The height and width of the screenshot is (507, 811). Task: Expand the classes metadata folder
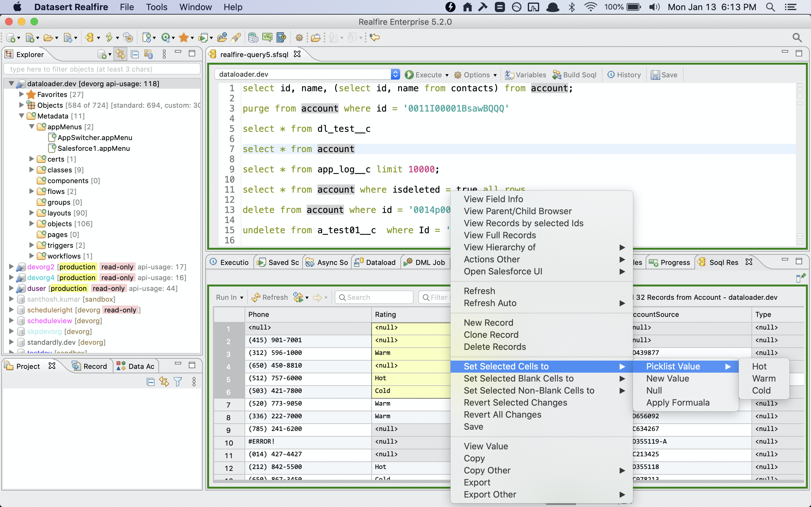pos(31,170)
